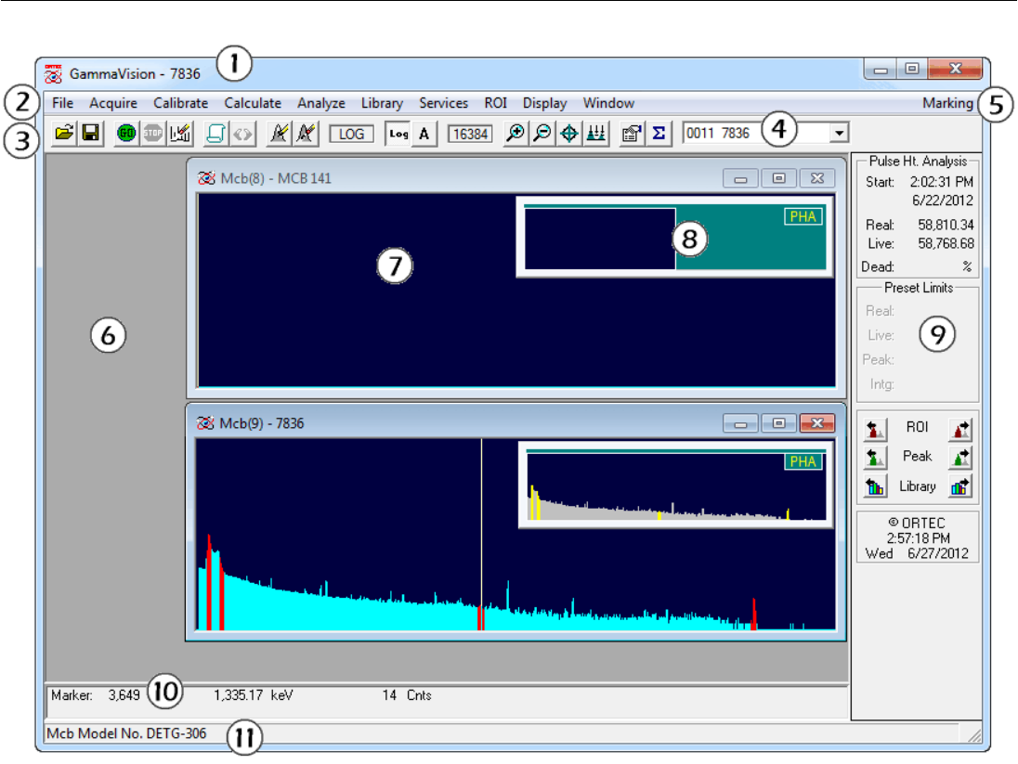Click the 16384 channels button
The image size is (1018, 764).
pyautogui.click(x=470, y=134)
